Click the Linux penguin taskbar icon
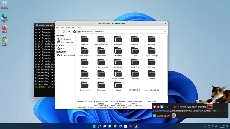 coord(136,126)
